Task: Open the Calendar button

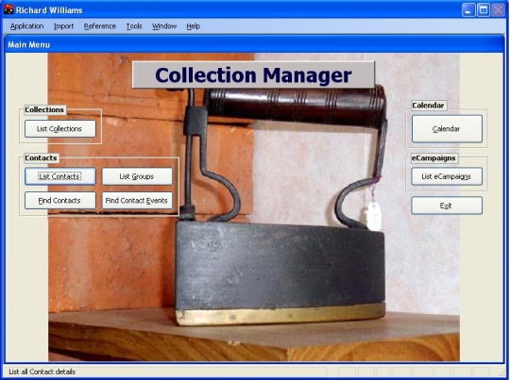Action: click(447, 129)
